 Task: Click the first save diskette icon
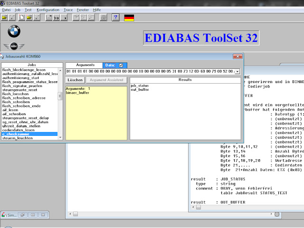12,18
